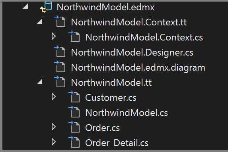Screen dimensions: 228x152
Task: Click the Order_Detail.cs file icon
Action: pos(74,142)
